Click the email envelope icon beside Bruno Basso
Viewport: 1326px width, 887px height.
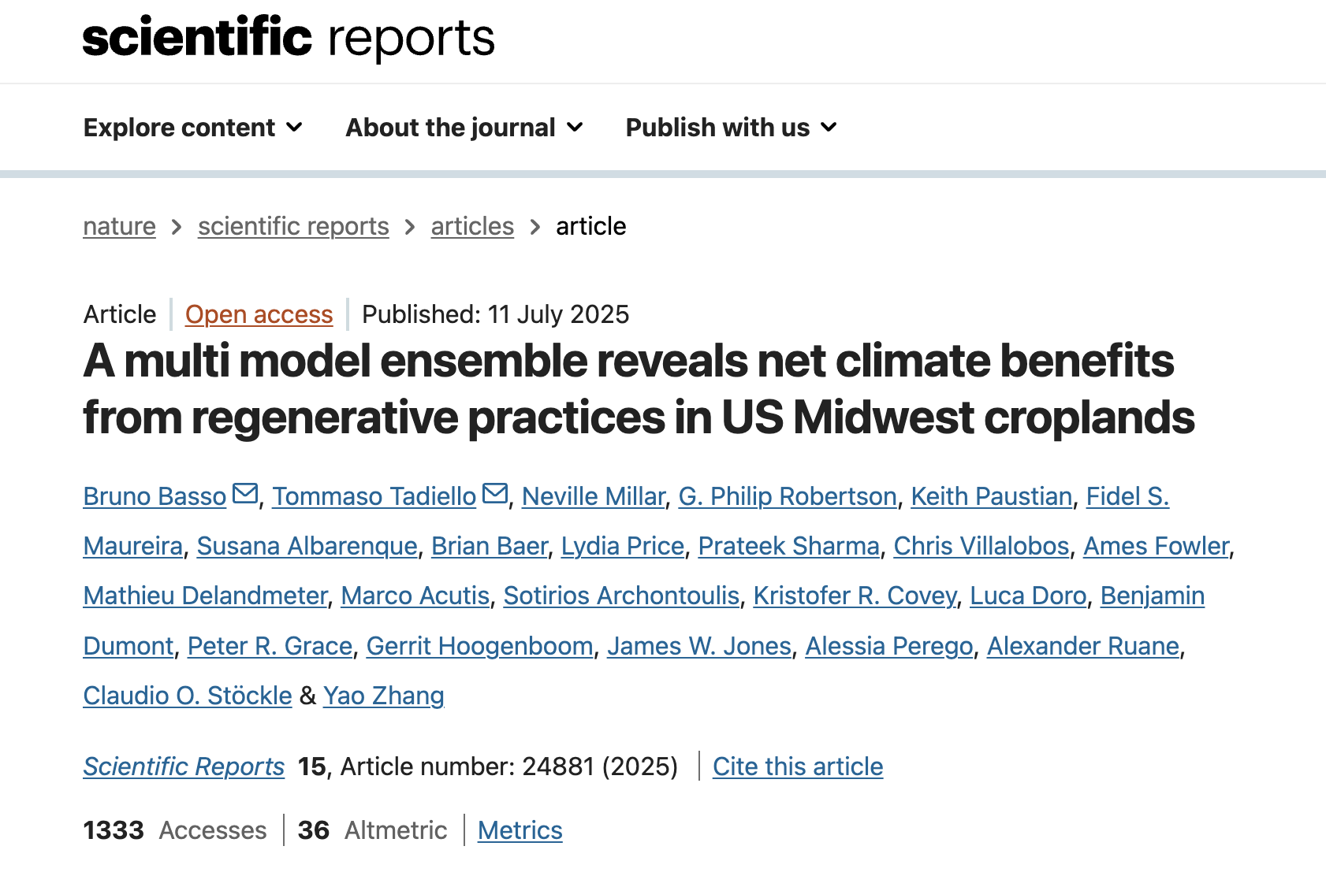245,494
